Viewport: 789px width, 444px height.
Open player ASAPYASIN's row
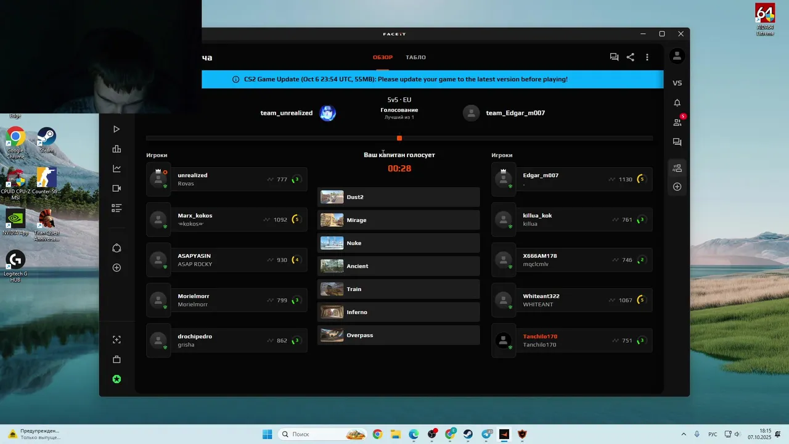(227, 260)
